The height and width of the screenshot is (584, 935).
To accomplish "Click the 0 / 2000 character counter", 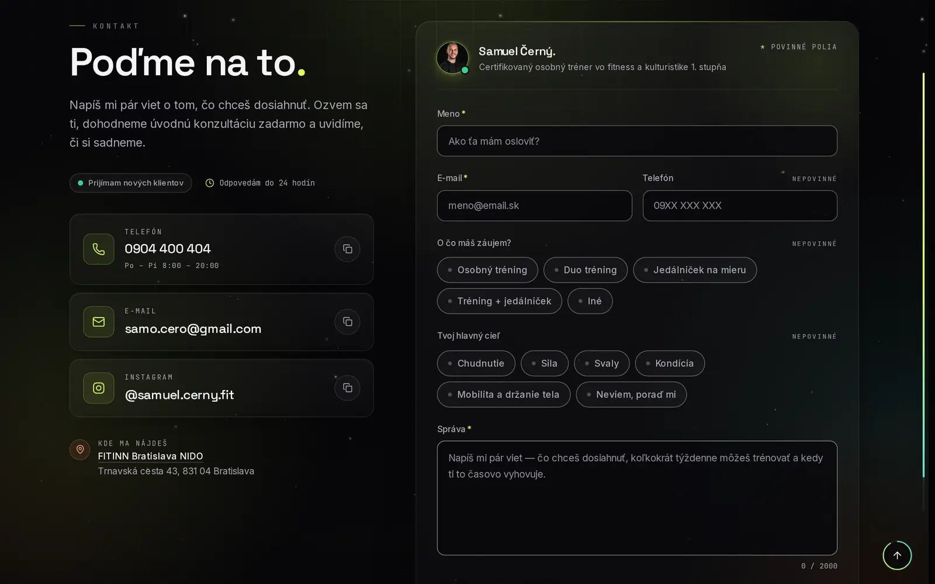I will point(819,566).
